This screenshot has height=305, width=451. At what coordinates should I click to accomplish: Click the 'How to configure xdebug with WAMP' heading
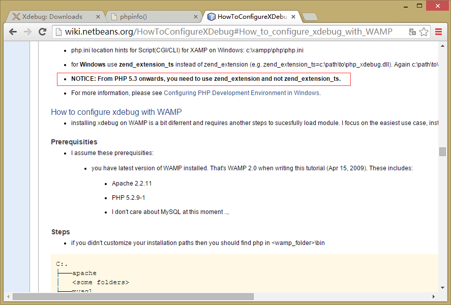[x=116, y=112]
